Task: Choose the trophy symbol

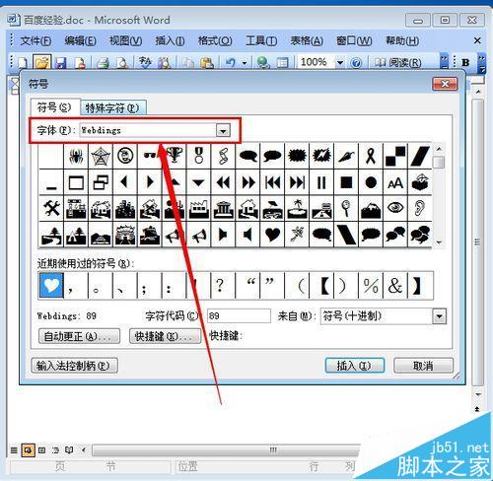Action: (x=175, y=156)
